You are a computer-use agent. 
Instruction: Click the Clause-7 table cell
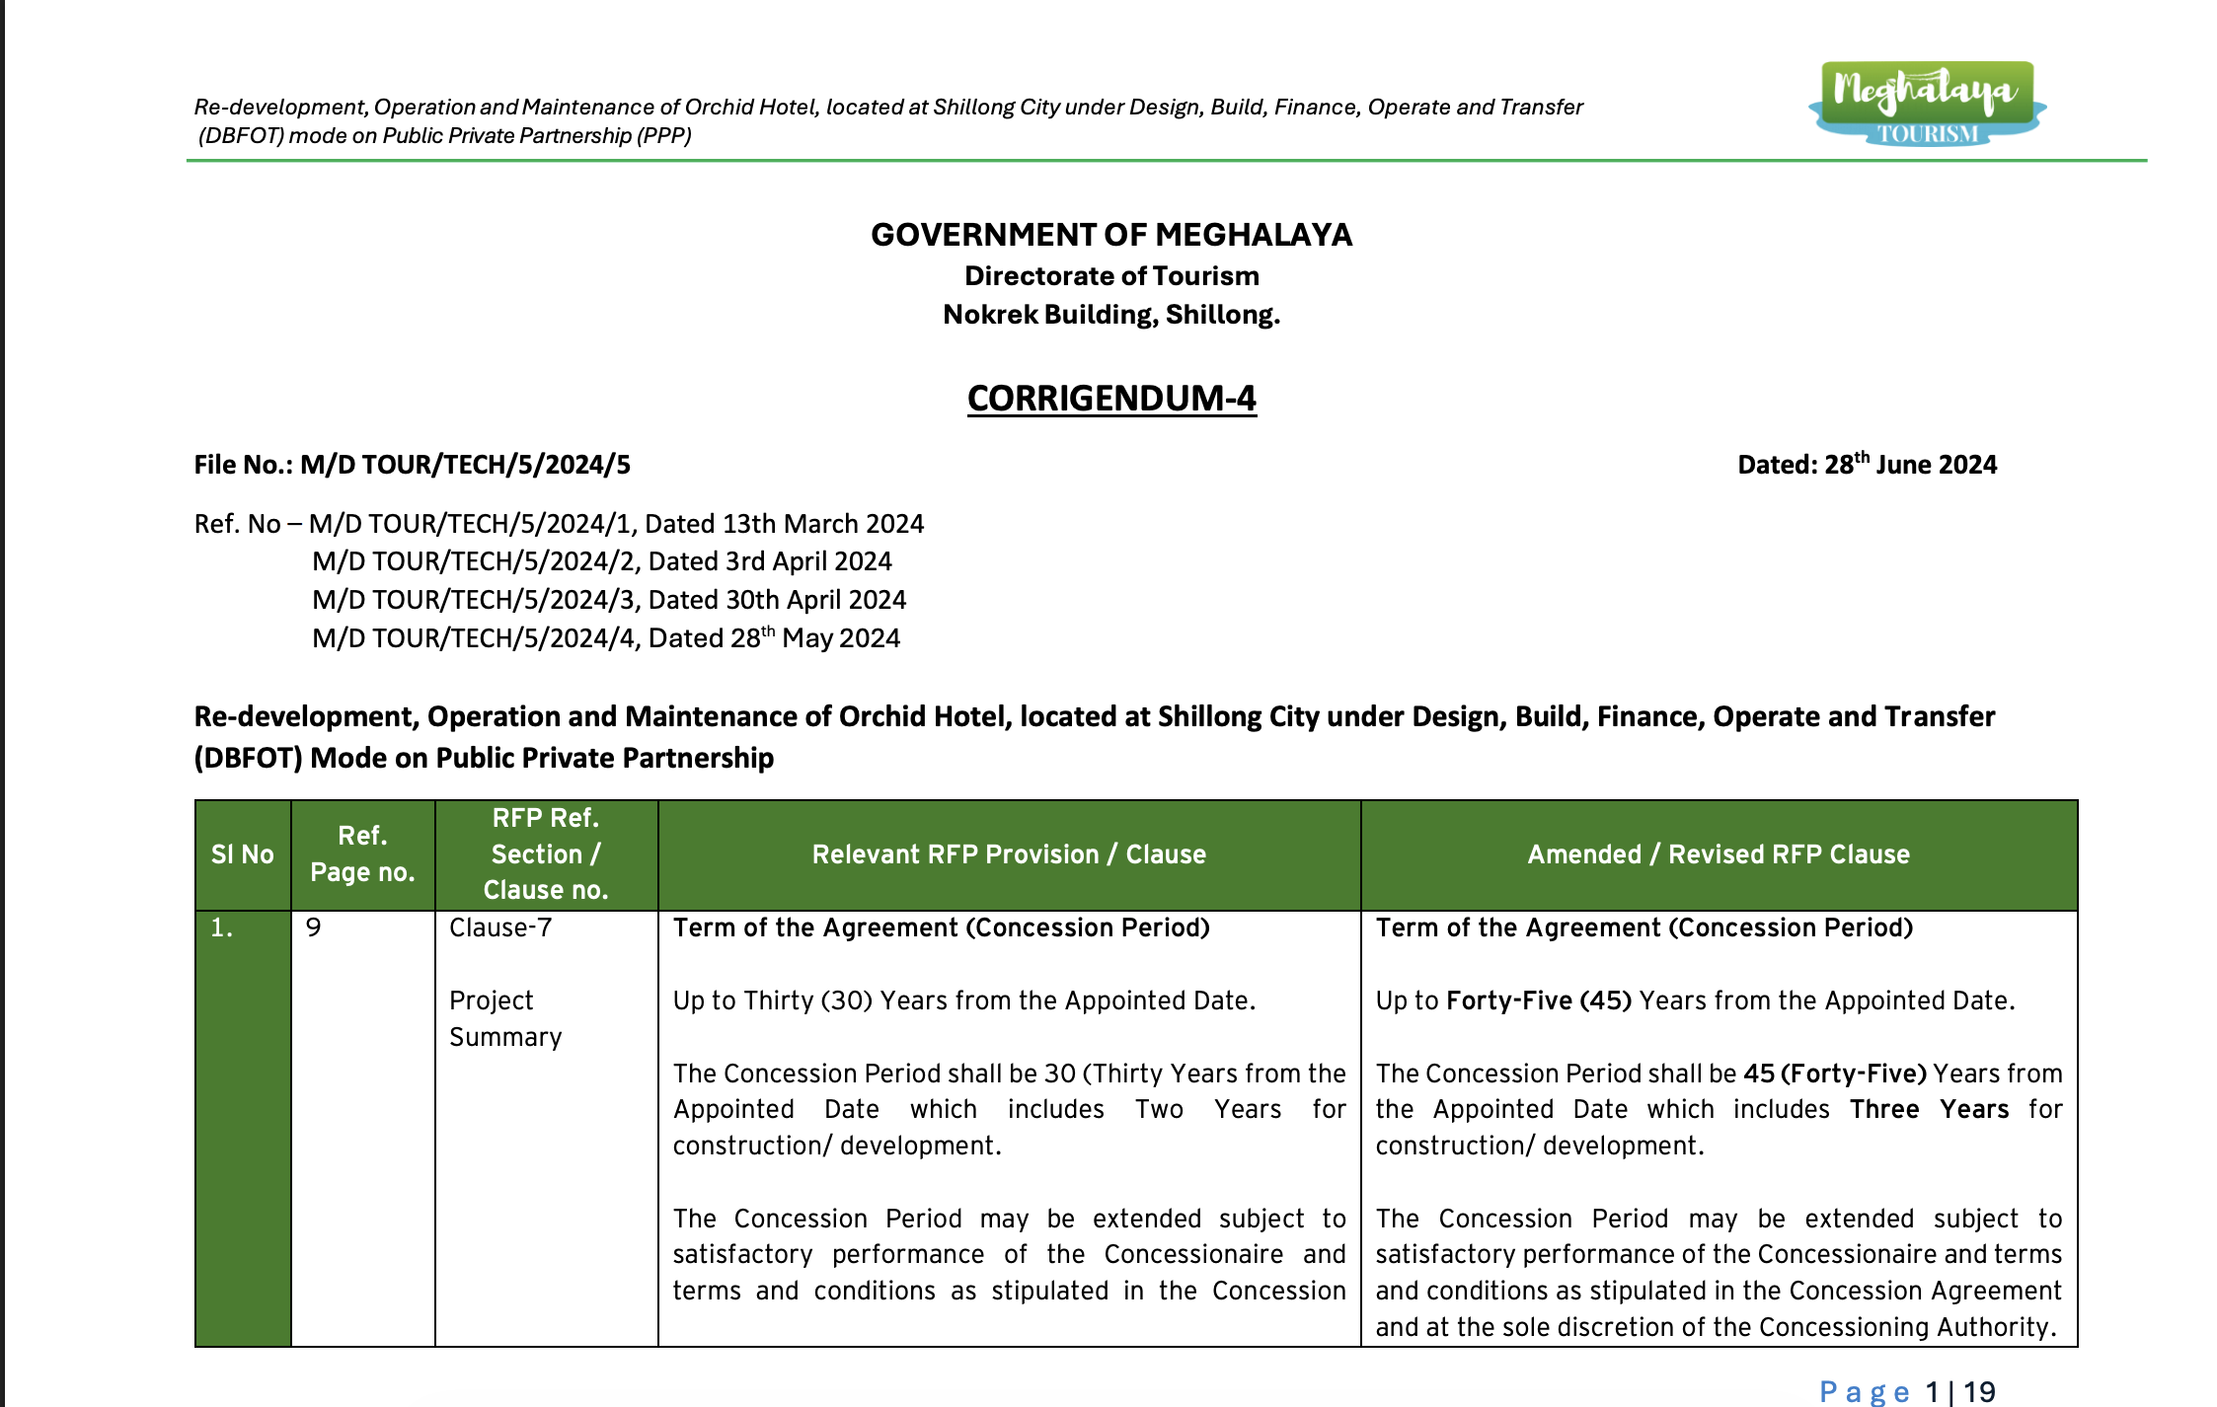pyautogui.click(x=500, y=928)
